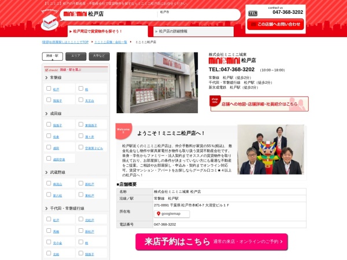The width and height of the screenshot is (347, 260).
Task: Check the 松戸 checkbox under 千代田・常磐緩行線
Action: (49, 219)
